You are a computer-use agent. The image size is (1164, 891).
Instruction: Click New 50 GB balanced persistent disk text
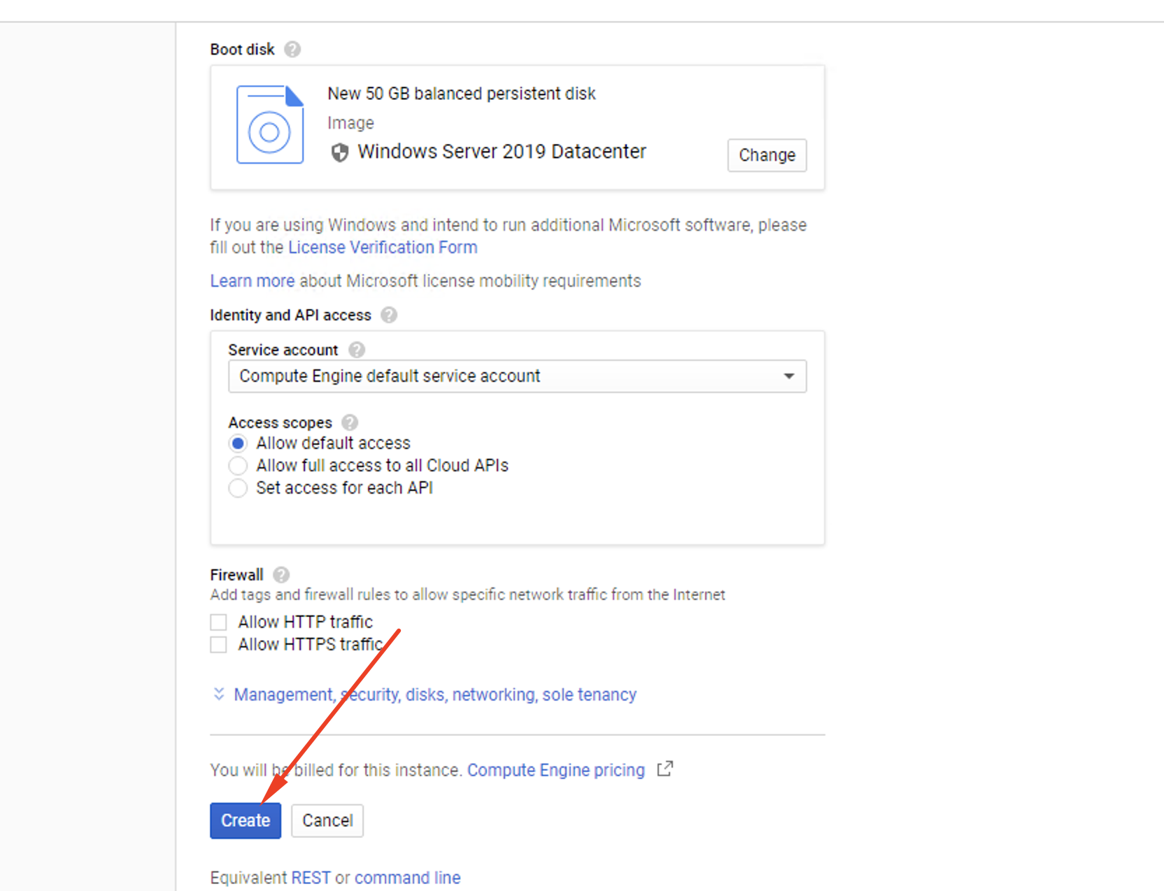pyautogui.click(x=462, y=94)
